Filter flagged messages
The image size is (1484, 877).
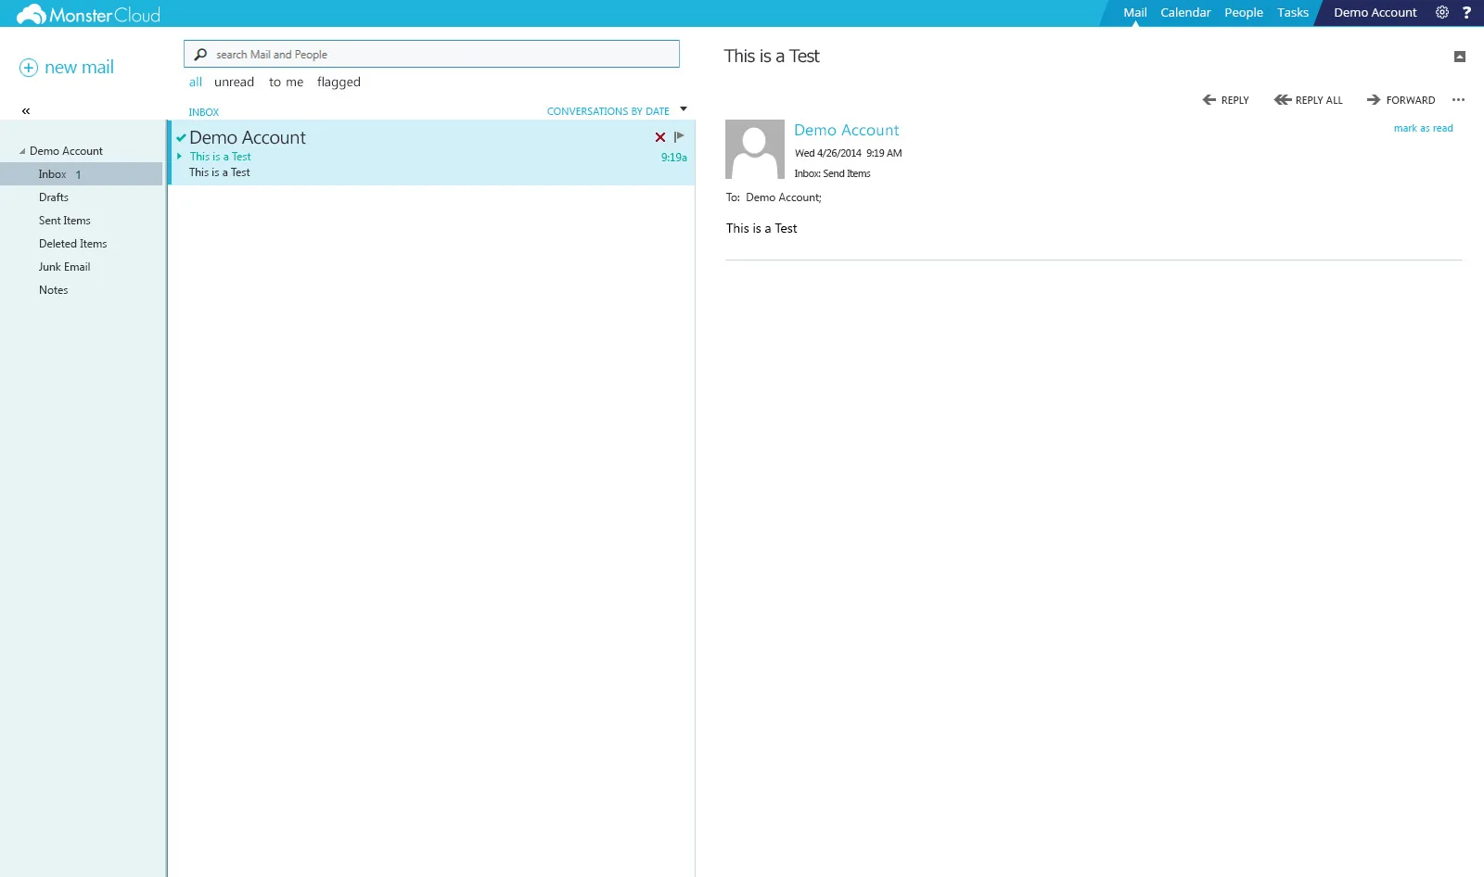(x=339, y=83)
